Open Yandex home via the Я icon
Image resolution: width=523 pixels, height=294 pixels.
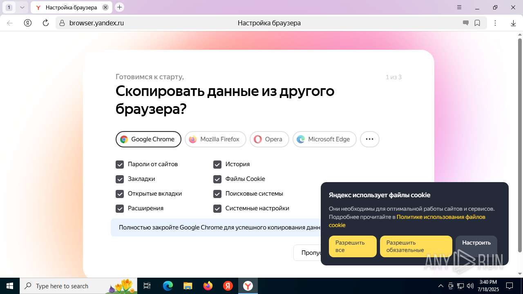[x=28, y=23]
